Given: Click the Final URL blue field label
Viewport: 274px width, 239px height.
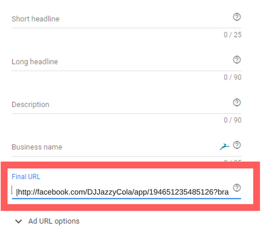Looking at the screenshot, I should pos(26,176).
